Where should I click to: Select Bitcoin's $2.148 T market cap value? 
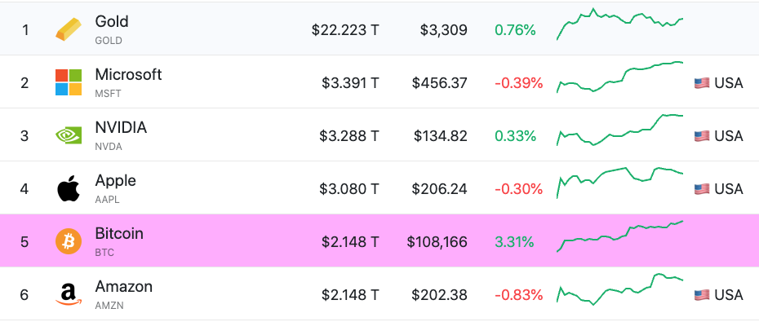350,242
